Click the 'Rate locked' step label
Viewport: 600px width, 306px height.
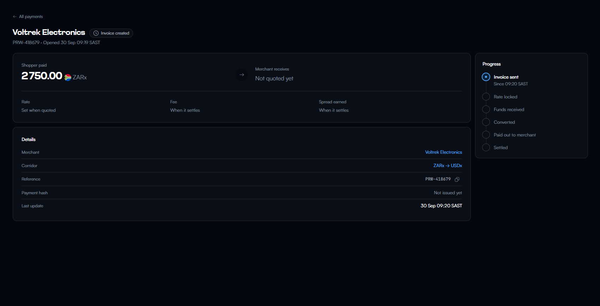[505, 97]
